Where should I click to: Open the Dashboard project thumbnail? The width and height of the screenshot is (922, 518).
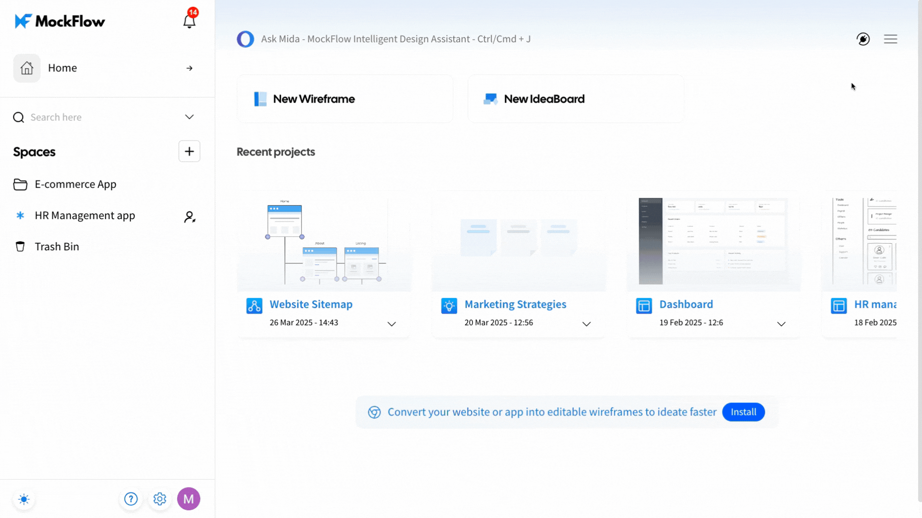[714, 241]
